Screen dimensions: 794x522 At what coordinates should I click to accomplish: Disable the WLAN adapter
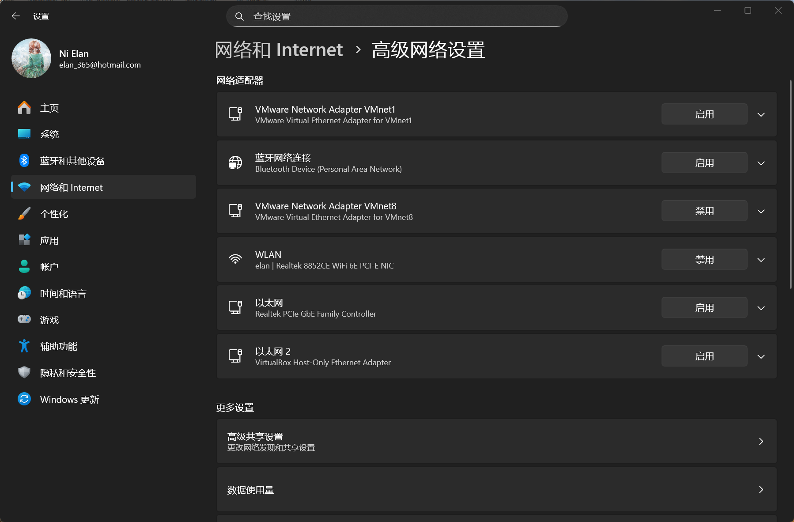[x=704, y=260]
